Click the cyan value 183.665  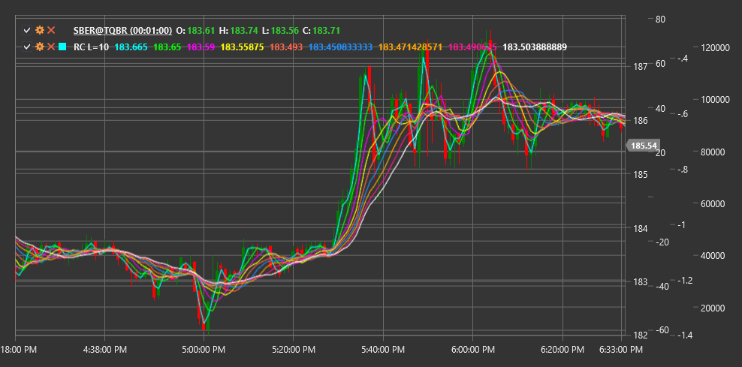tap(131, 47)
